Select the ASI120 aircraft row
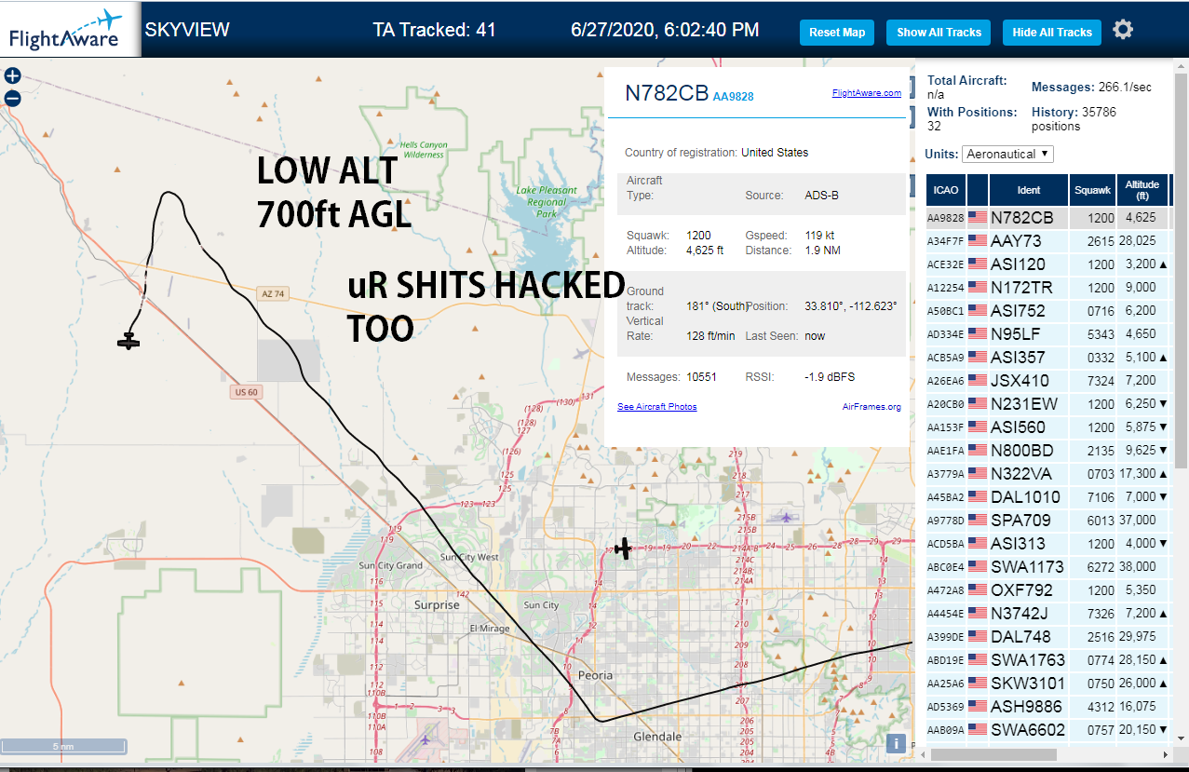Viewport: 1189px width, 772px height. pos(1047,264)
